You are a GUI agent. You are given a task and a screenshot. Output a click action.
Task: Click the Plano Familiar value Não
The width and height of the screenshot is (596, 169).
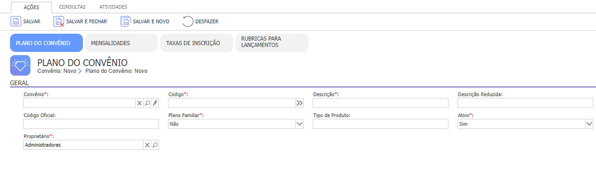232,123
